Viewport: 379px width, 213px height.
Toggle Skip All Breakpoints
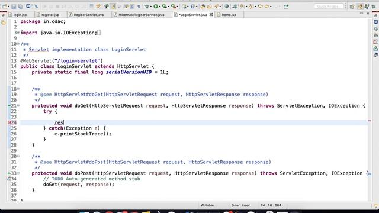[36, 7]
